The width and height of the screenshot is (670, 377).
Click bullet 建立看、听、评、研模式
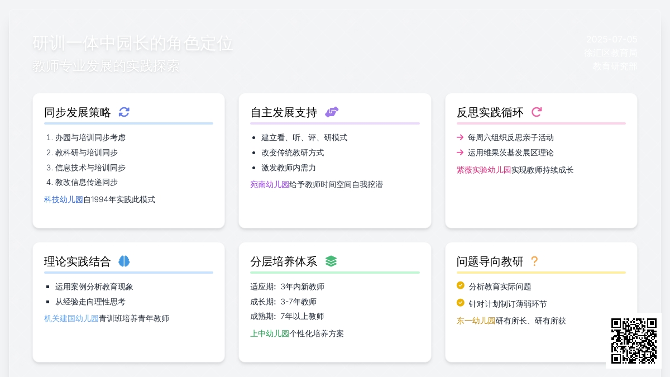click(x=304, y=137)
